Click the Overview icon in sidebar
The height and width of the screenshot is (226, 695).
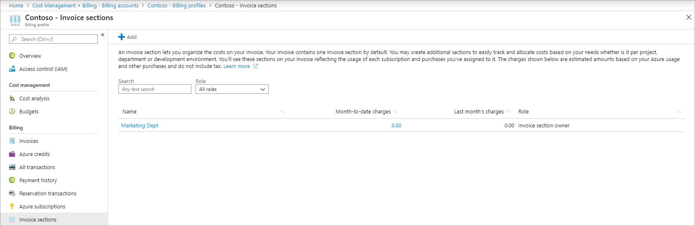pyautogui.click(x=12, y=56)
